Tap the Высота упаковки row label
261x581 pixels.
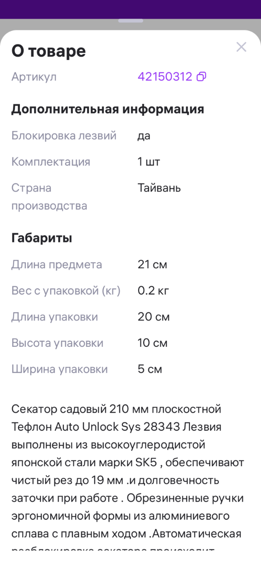(x=58, y=343)
